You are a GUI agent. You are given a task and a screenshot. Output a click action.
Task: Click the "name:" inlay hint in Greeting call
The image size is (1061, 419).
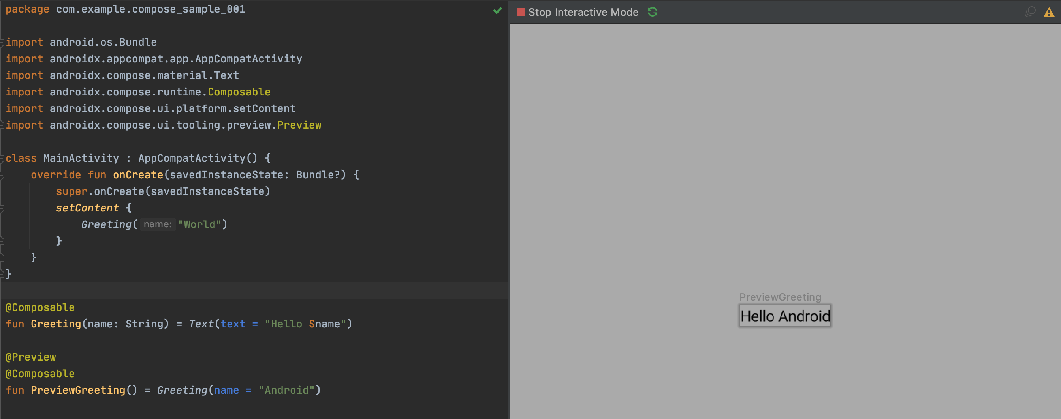[x=158, y=224]
